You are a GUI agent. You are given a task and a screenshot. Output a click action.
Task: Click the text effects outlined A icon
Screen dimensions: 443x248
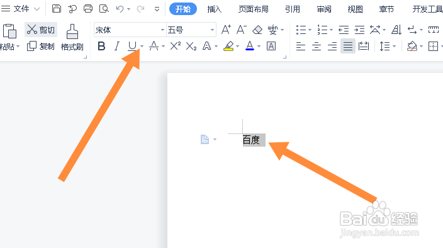(x=207, y=46)
